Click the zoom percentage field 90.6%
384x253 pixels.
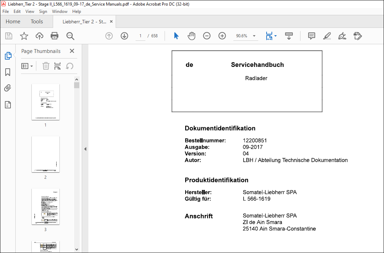click(x=242, y=36)
